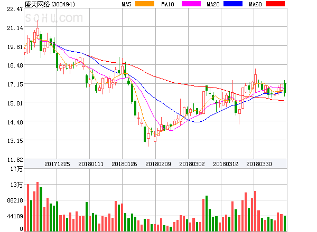Click the 11.82 price axis label

click(x=15, y=160)
